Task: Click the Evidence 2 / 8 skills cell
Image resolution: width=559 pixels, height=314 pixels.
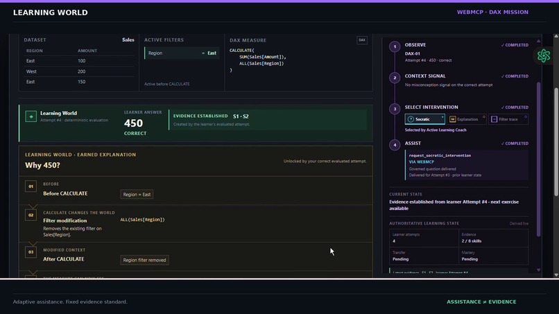Action: 493,238
